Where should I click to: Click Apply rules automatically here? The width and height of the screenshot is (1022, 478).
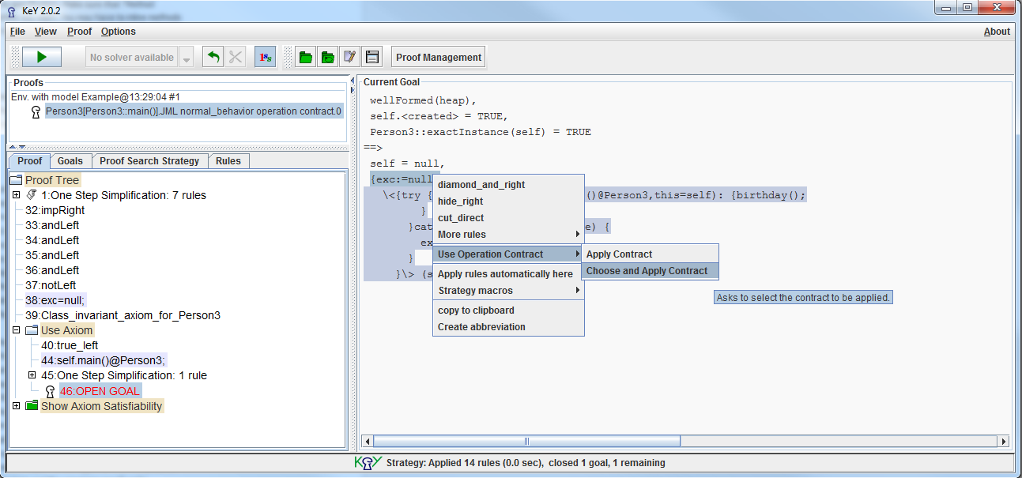tap(505, 274)
